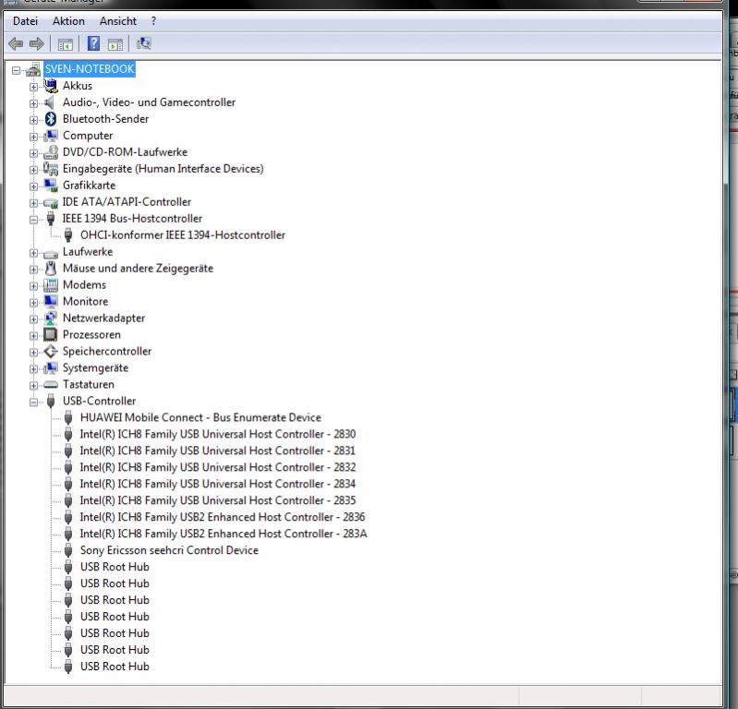
Task: Collapse the USB-Controller node
Action: pos(33,403)
